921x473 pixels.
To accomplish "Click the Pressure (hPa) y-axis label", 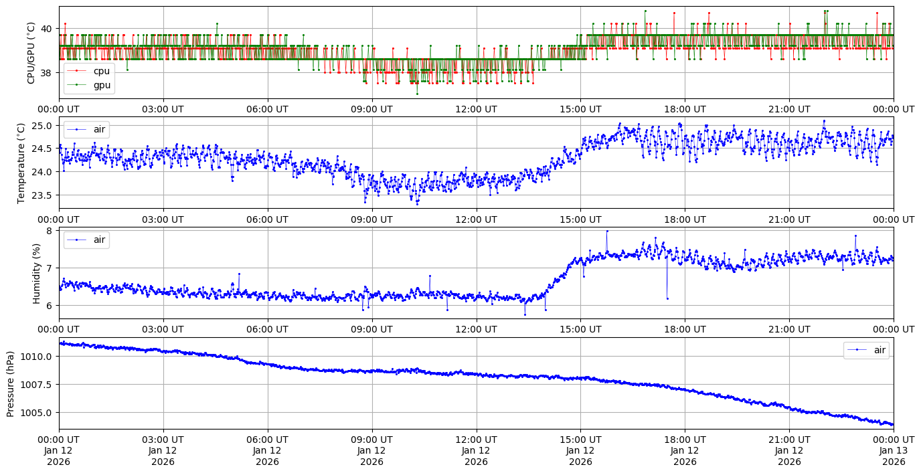I will (x=11, y=383).
